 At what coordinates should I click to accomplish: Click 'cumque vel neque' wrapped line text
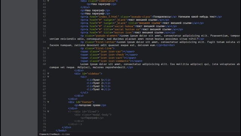[63, 67]
